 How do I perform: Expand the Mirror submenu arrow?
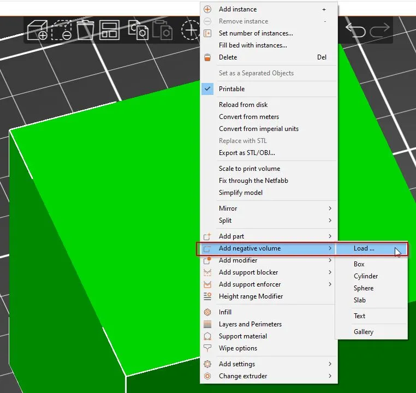(x=330, y=209)
